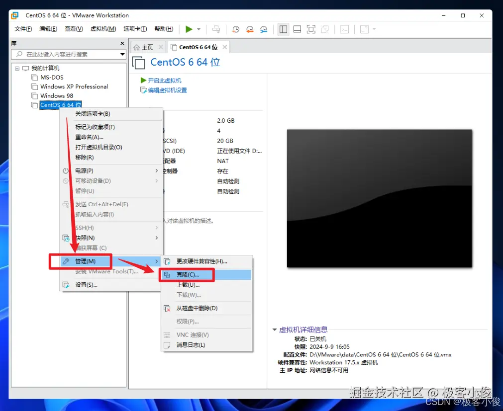Click the 20 GB hard disk value
The height and width of the screenshot is (411, 503).
click(x=225, y=141)
